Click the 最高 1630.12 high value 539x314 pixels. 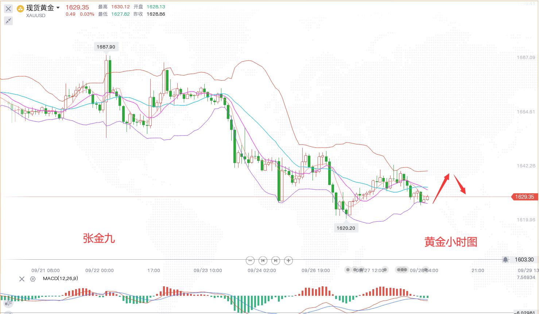point(120,7)
